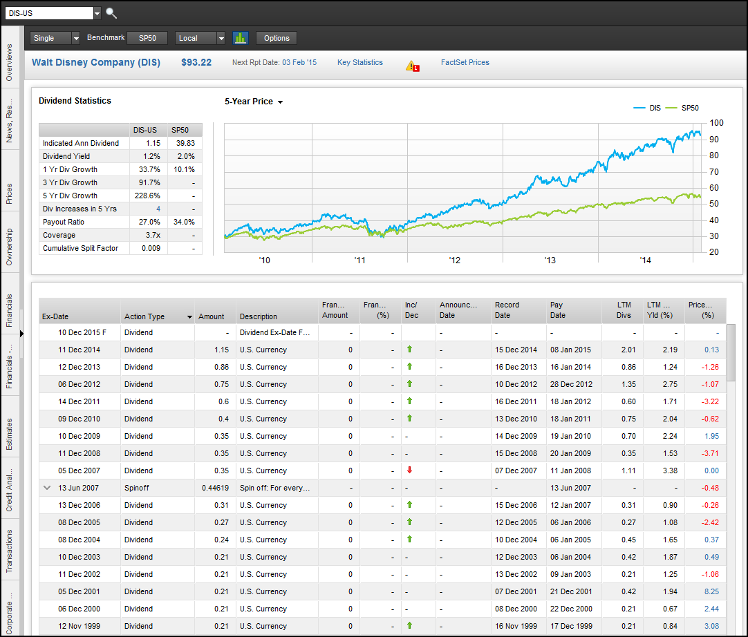Click the search magnifier icon

click(x=111, y=13)
